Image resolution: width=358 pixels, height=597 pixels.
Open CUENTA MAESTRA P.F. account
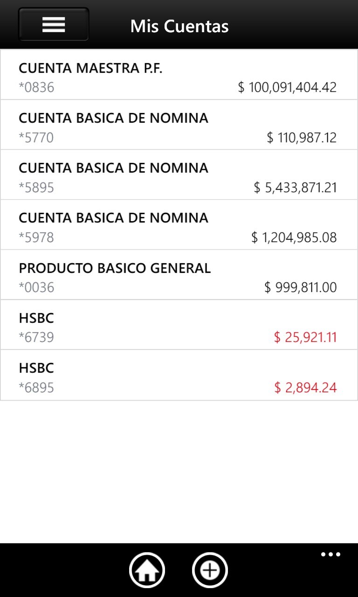179,75
